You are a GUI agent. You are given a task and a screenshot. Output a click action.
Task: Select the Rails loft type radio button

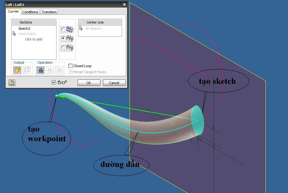pyautogui.click(x=63, y=29)
